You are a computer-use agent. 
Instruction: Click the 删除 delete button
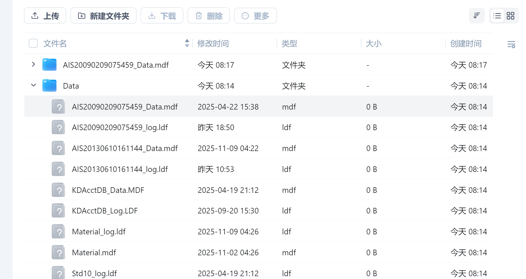(209, 16)
